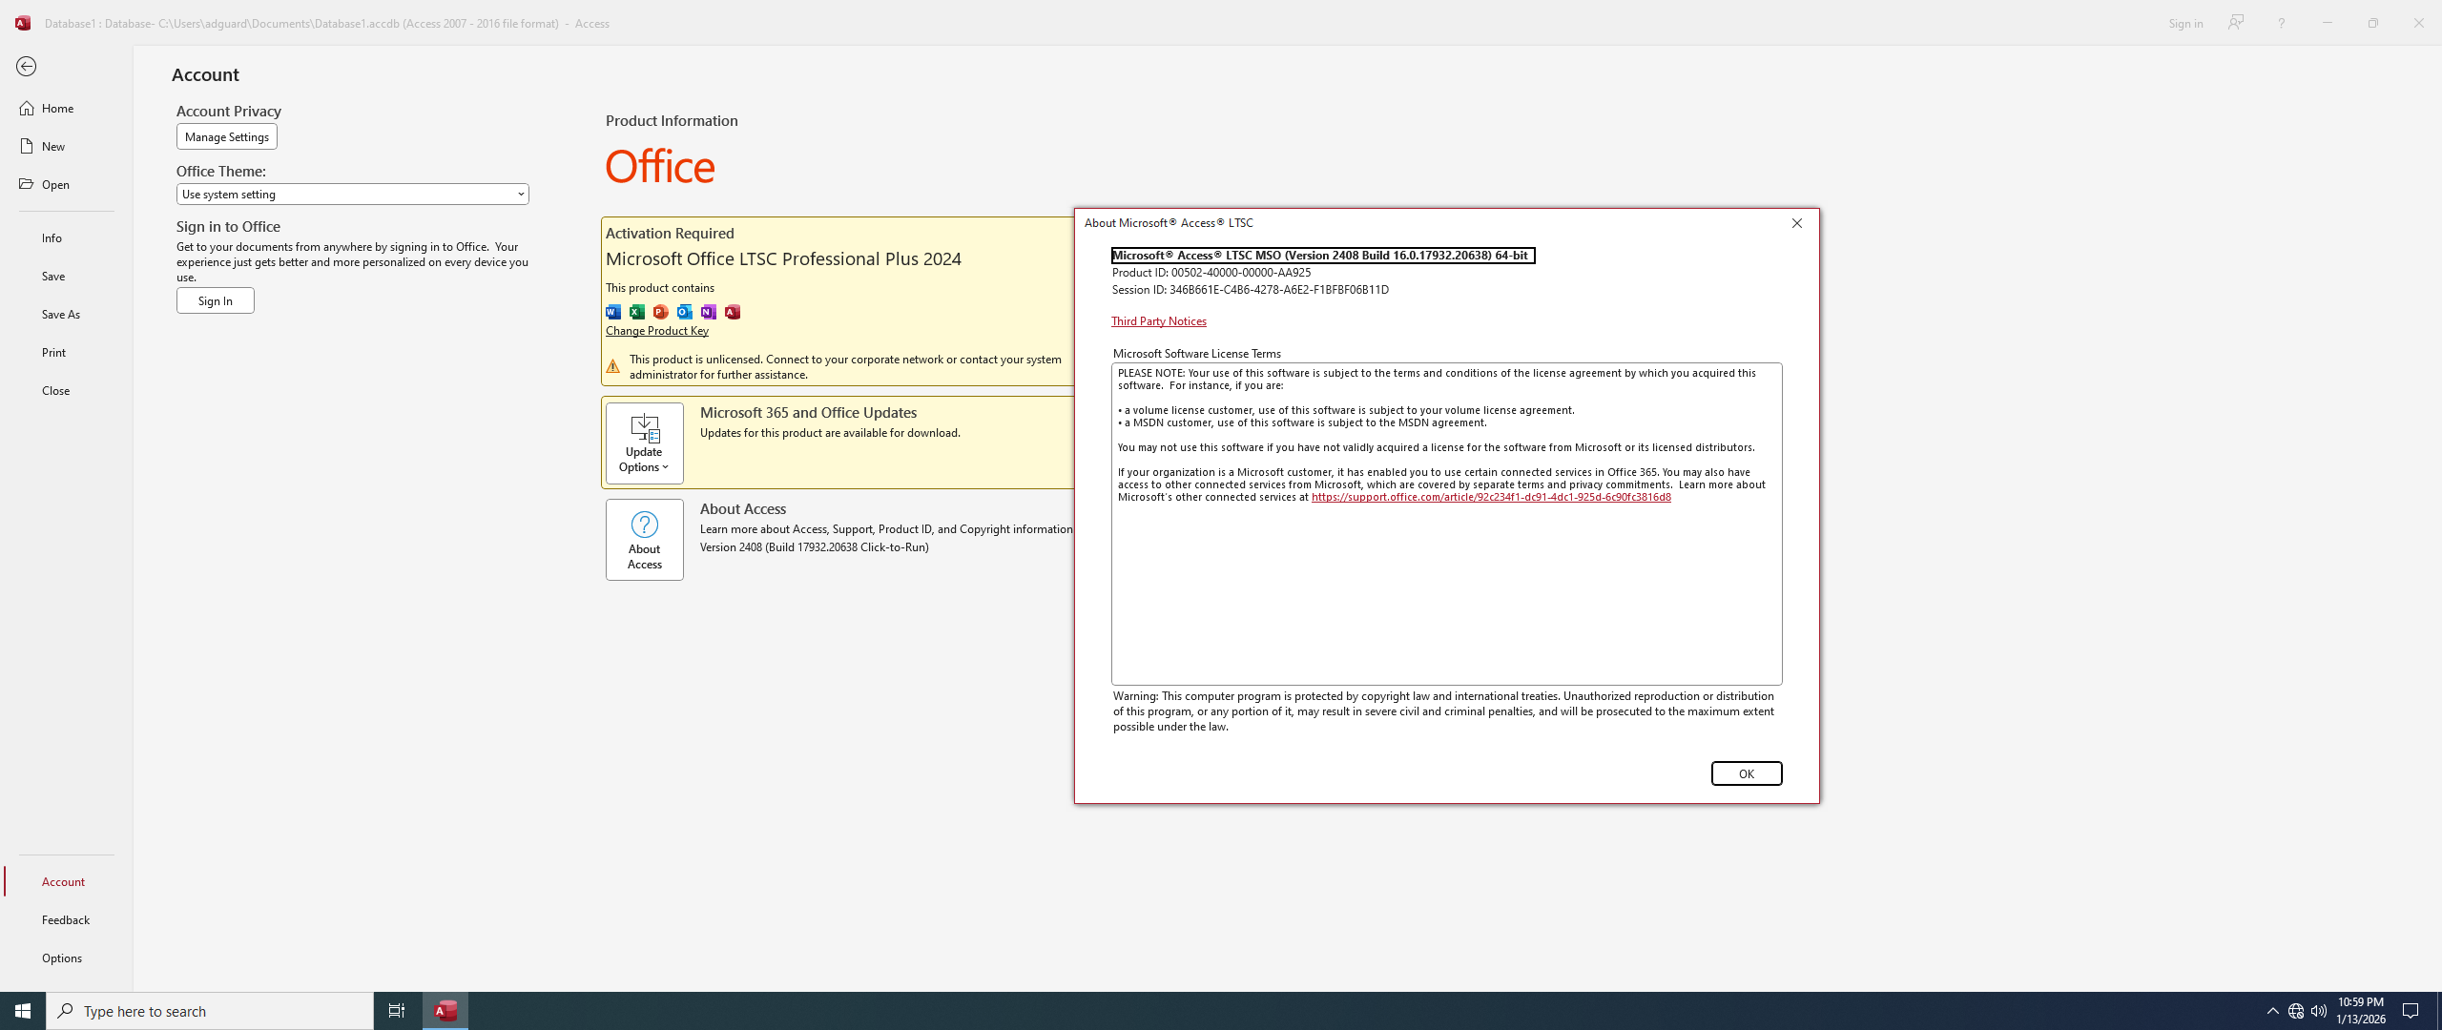The height and width of the screenshot is (1030, 2442).
Task: Click the Excel app icon
Action: pyautogui.click(x=637, y=312)
